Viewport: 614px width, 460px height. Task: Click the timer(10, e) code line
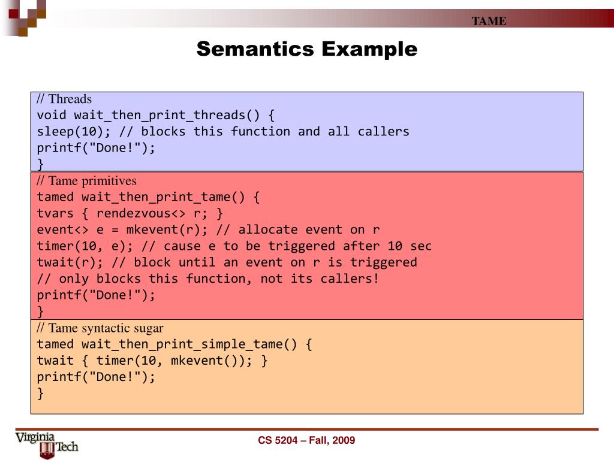click(234, 246)
